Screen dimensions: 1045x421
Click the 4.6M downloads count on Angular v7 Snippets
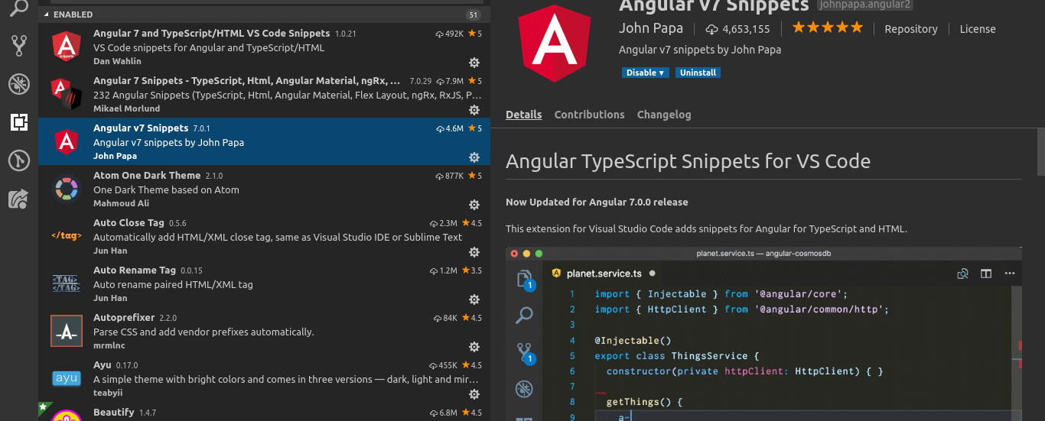click(451, 128)
